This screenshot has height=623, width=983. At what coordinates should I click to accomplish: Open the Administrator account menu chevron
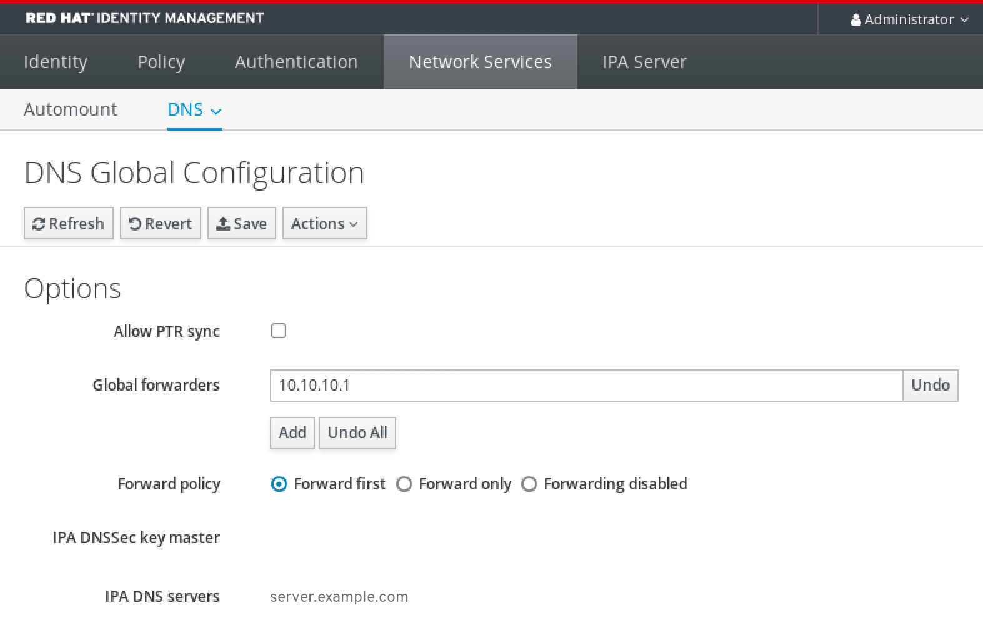[964, 20]
